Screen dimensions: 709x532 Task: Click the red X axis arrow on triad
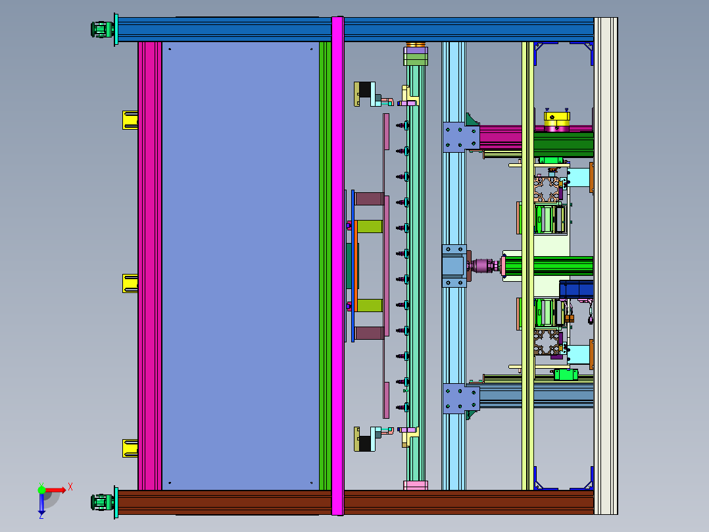(56, 490)
